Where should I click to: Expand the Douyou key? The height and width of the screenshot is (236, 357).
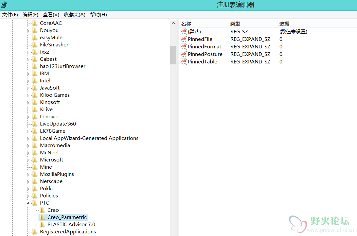(x=28, y=31)
